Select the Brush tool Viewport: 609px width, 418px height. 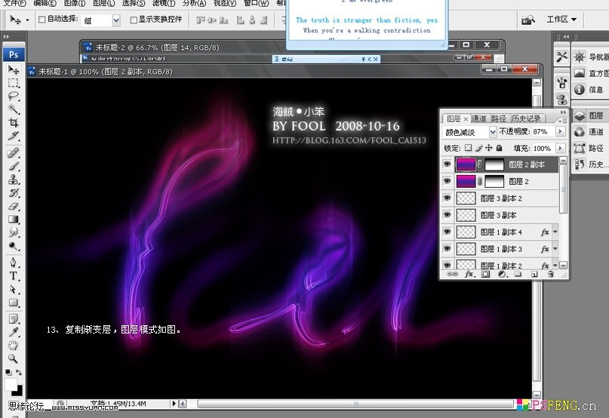coord(13,166)
